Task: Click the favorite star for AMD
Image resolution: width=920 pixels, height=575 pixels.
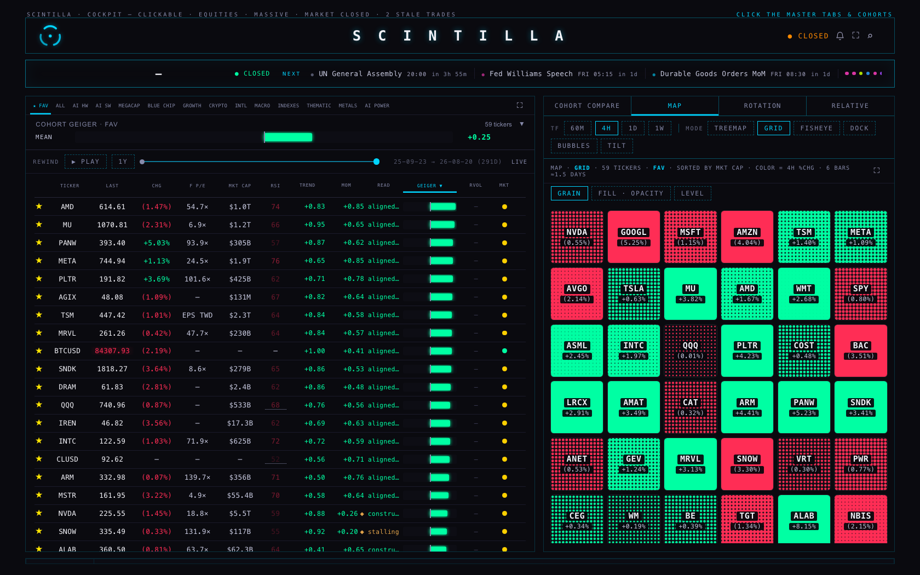Action: [39, 206]
